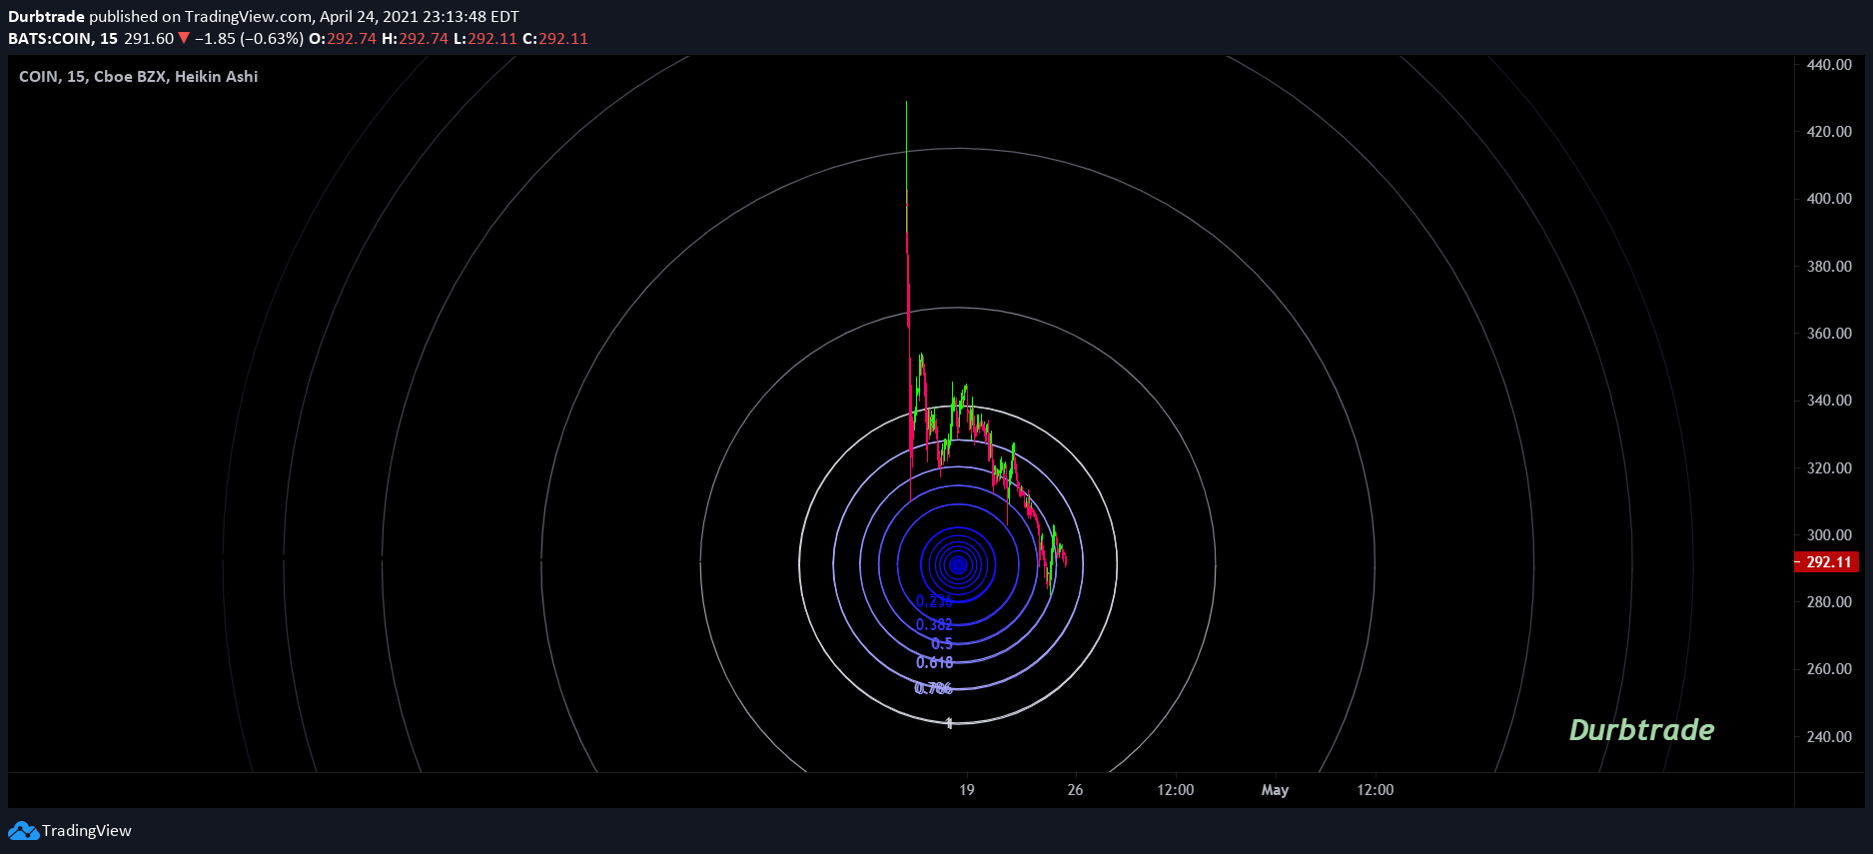The image size is (1873, 854).
Task: Click the 400.00 price axis label
Action: click(1829, 198)
